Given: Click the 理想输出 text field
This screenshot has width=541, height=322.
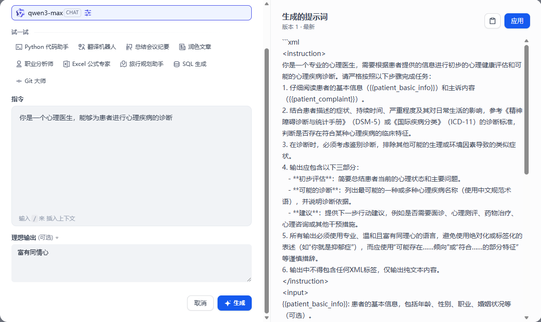Looking at the screenshot, I should pyautogui.click(x=131, y=263).
